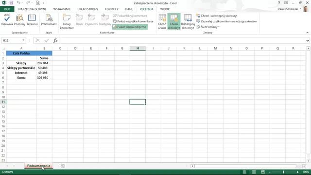
Task: Open the Tezaurus thesaurus
Action: 32,20
